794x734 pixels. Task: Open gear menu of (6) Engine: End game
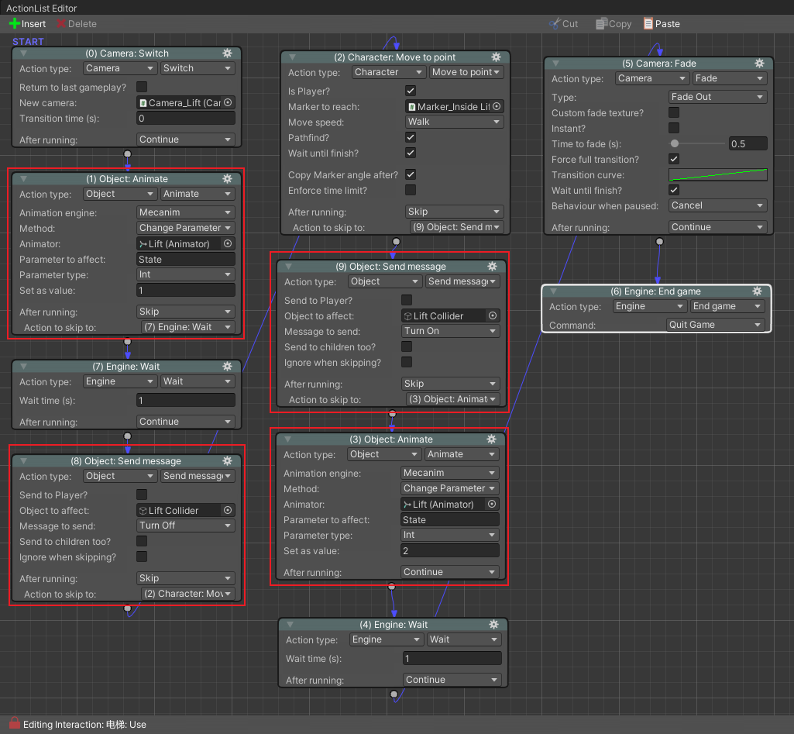click(x=757, y=291)
